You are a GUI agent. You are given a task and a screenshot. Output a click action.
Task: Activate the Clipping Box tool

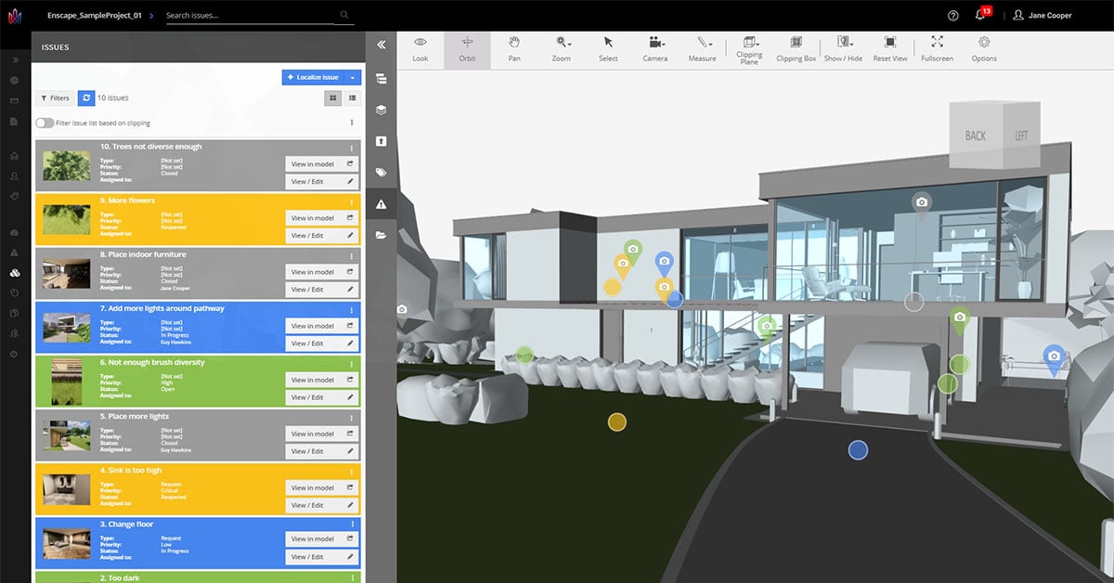[796, 48]
